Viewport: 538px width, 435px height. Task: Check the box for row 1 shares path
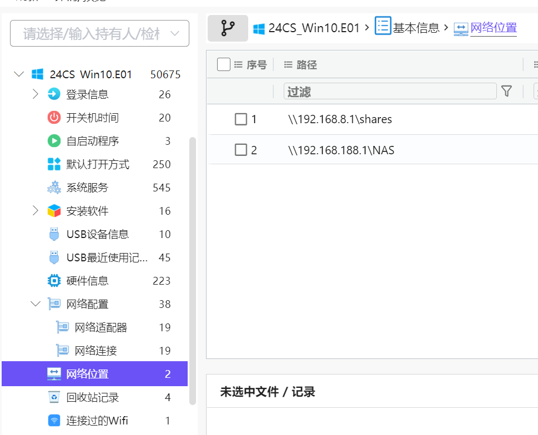pos(240,119)
